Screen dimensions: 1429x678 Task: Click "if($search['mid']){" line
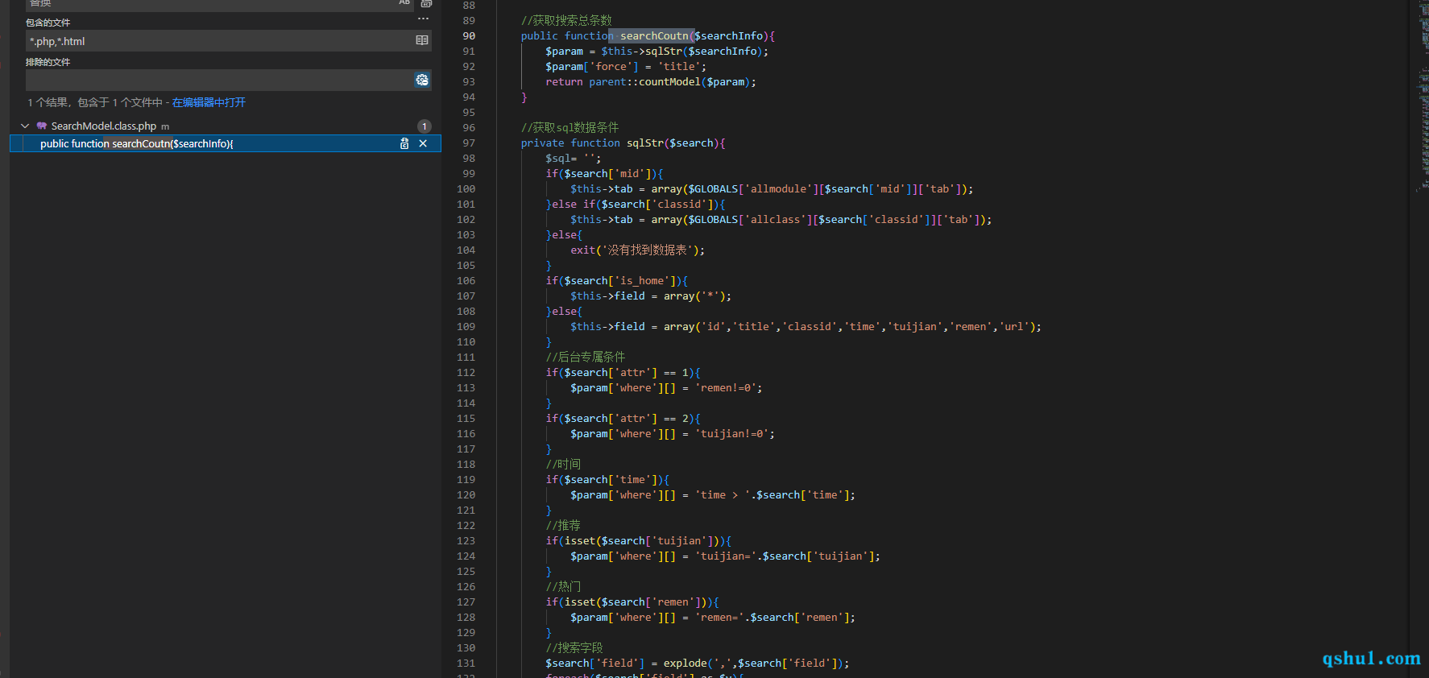[x=604, y=173]
